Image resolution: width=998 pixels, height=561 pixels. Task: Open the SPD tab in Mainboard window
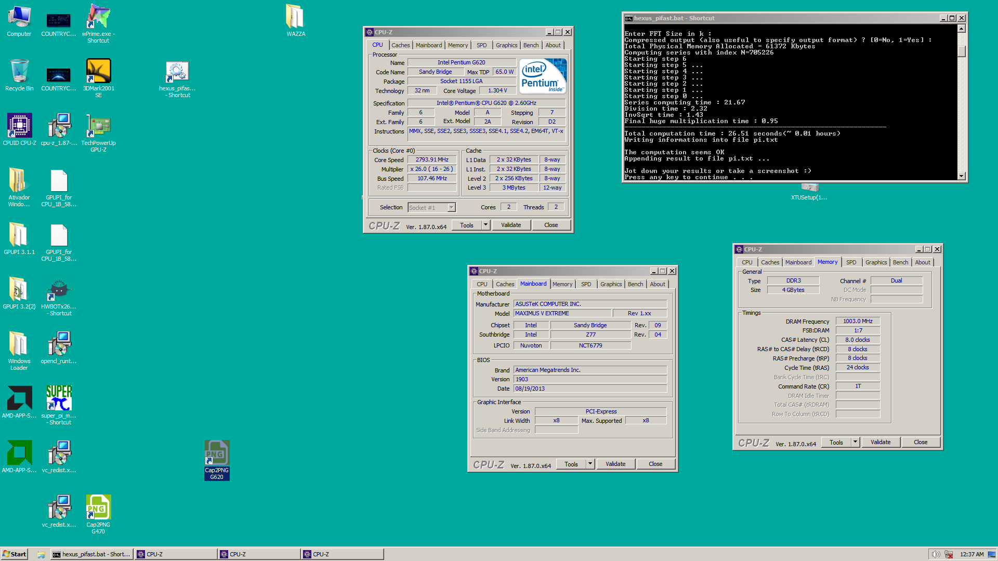pos(586,284)
